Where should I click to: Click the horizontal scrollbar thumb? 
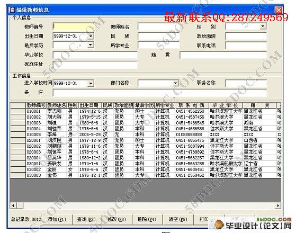pos(20,205)
